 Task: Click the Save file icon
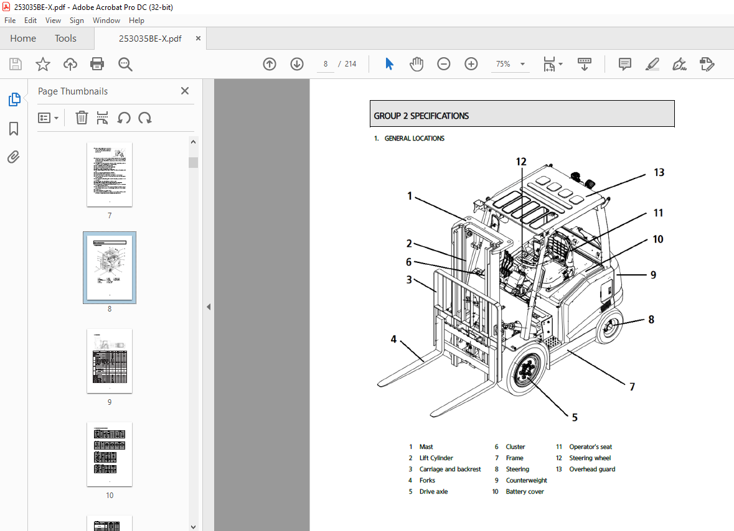16,64
